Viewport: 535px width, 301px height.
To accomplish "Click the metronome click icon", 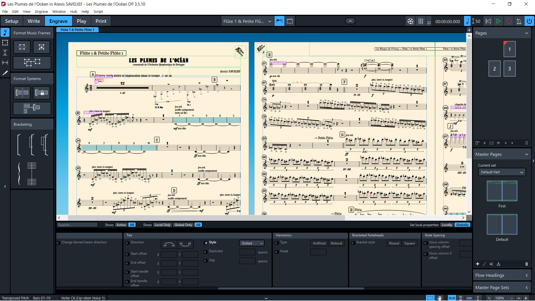I will 519,21.
